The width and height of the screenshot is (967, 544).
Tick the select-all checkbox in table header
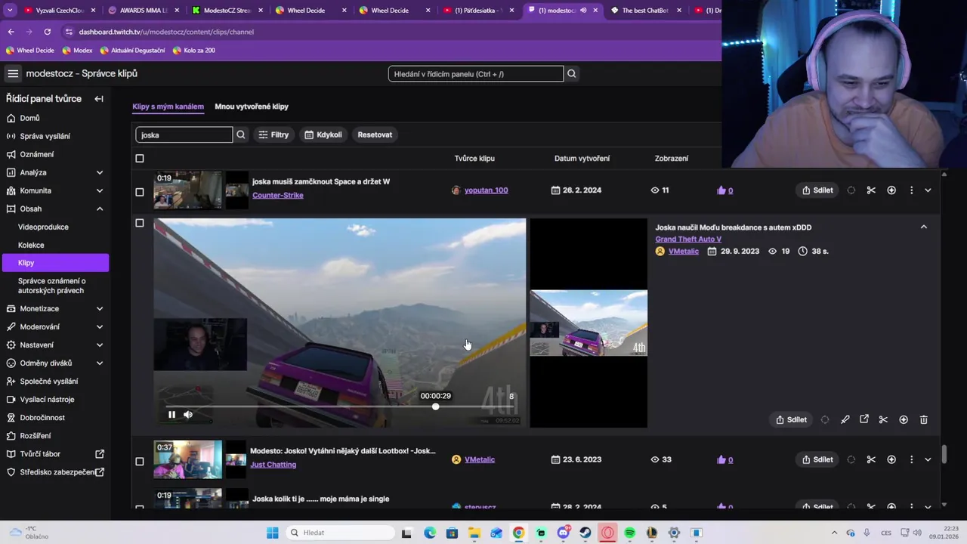click(139, 159)
